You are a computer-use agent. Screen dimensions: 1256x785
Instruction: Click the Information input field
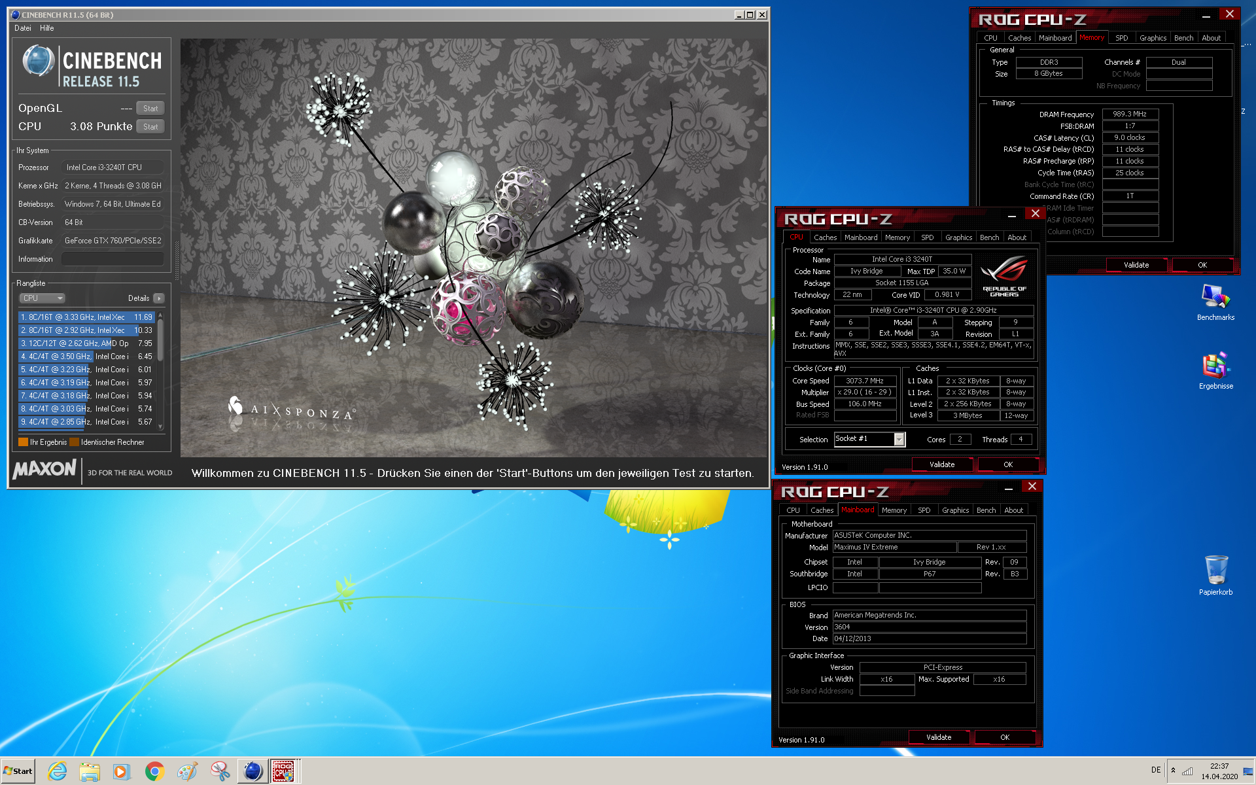[x=113, y=259]
